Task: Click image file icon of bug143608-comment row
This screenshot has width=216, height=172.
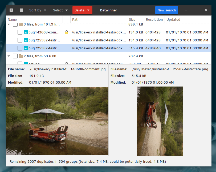Action: [26, 32]
